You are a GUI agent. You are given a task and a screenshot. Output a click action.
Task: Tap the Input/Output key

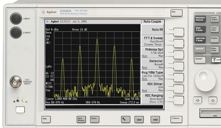pyautogui.click(x=215, y=19)
